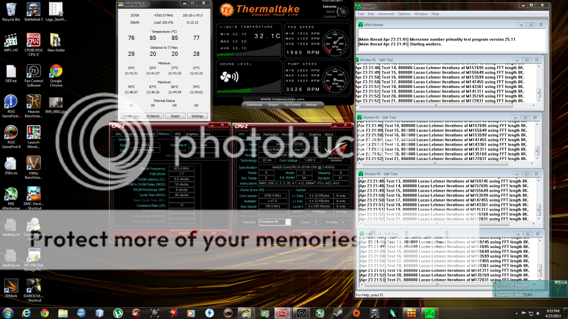
Task: Select Custom mode in Thermaltake
Action: (329, 17)
